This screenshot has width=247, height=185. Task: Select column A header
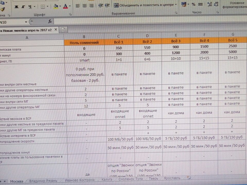(32, 38)
